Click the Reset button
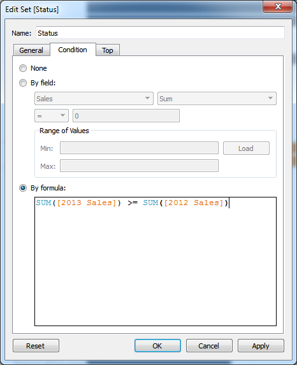 click(36, 346)
